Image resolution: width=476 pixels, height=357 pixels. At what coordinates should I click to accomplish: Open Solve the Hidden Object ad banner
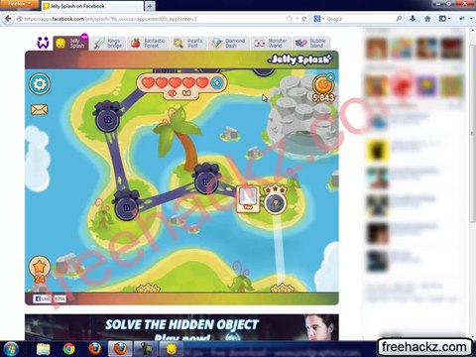tap(181, 327)
